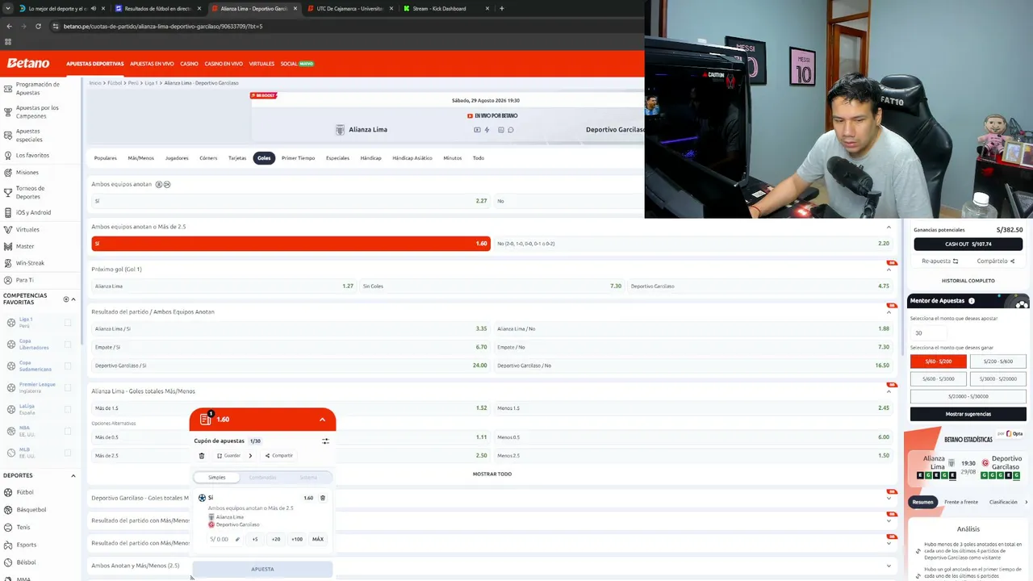Image resolution: width=1033 pixels, height=581 pixels.
Task: Open Apuestas por los Campeones
Action: (x=37, y=112)
